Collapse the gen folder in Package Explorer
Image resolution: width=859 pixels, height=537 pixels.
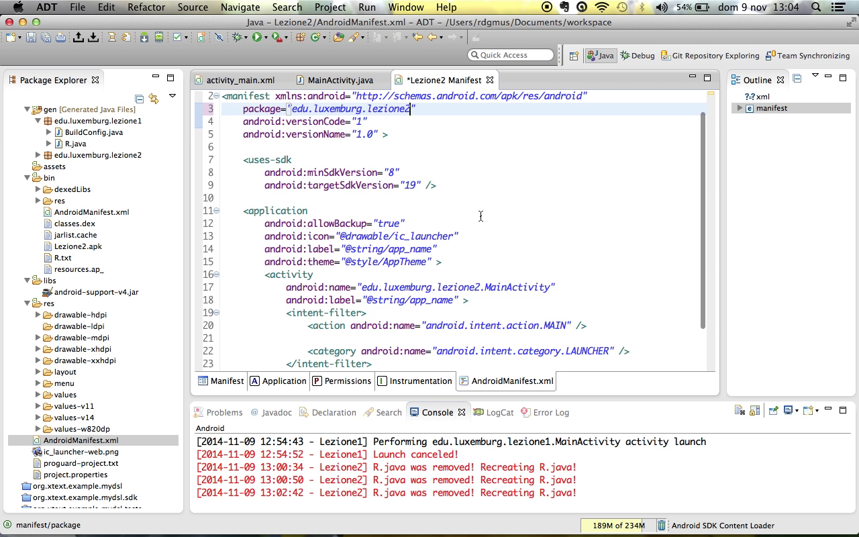28,109
